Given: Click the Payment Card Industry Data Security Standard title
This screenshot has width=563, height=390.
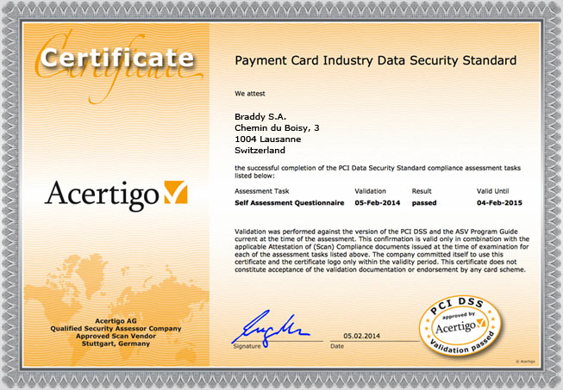Looking at the screenshot, I should tap(376, 60).
